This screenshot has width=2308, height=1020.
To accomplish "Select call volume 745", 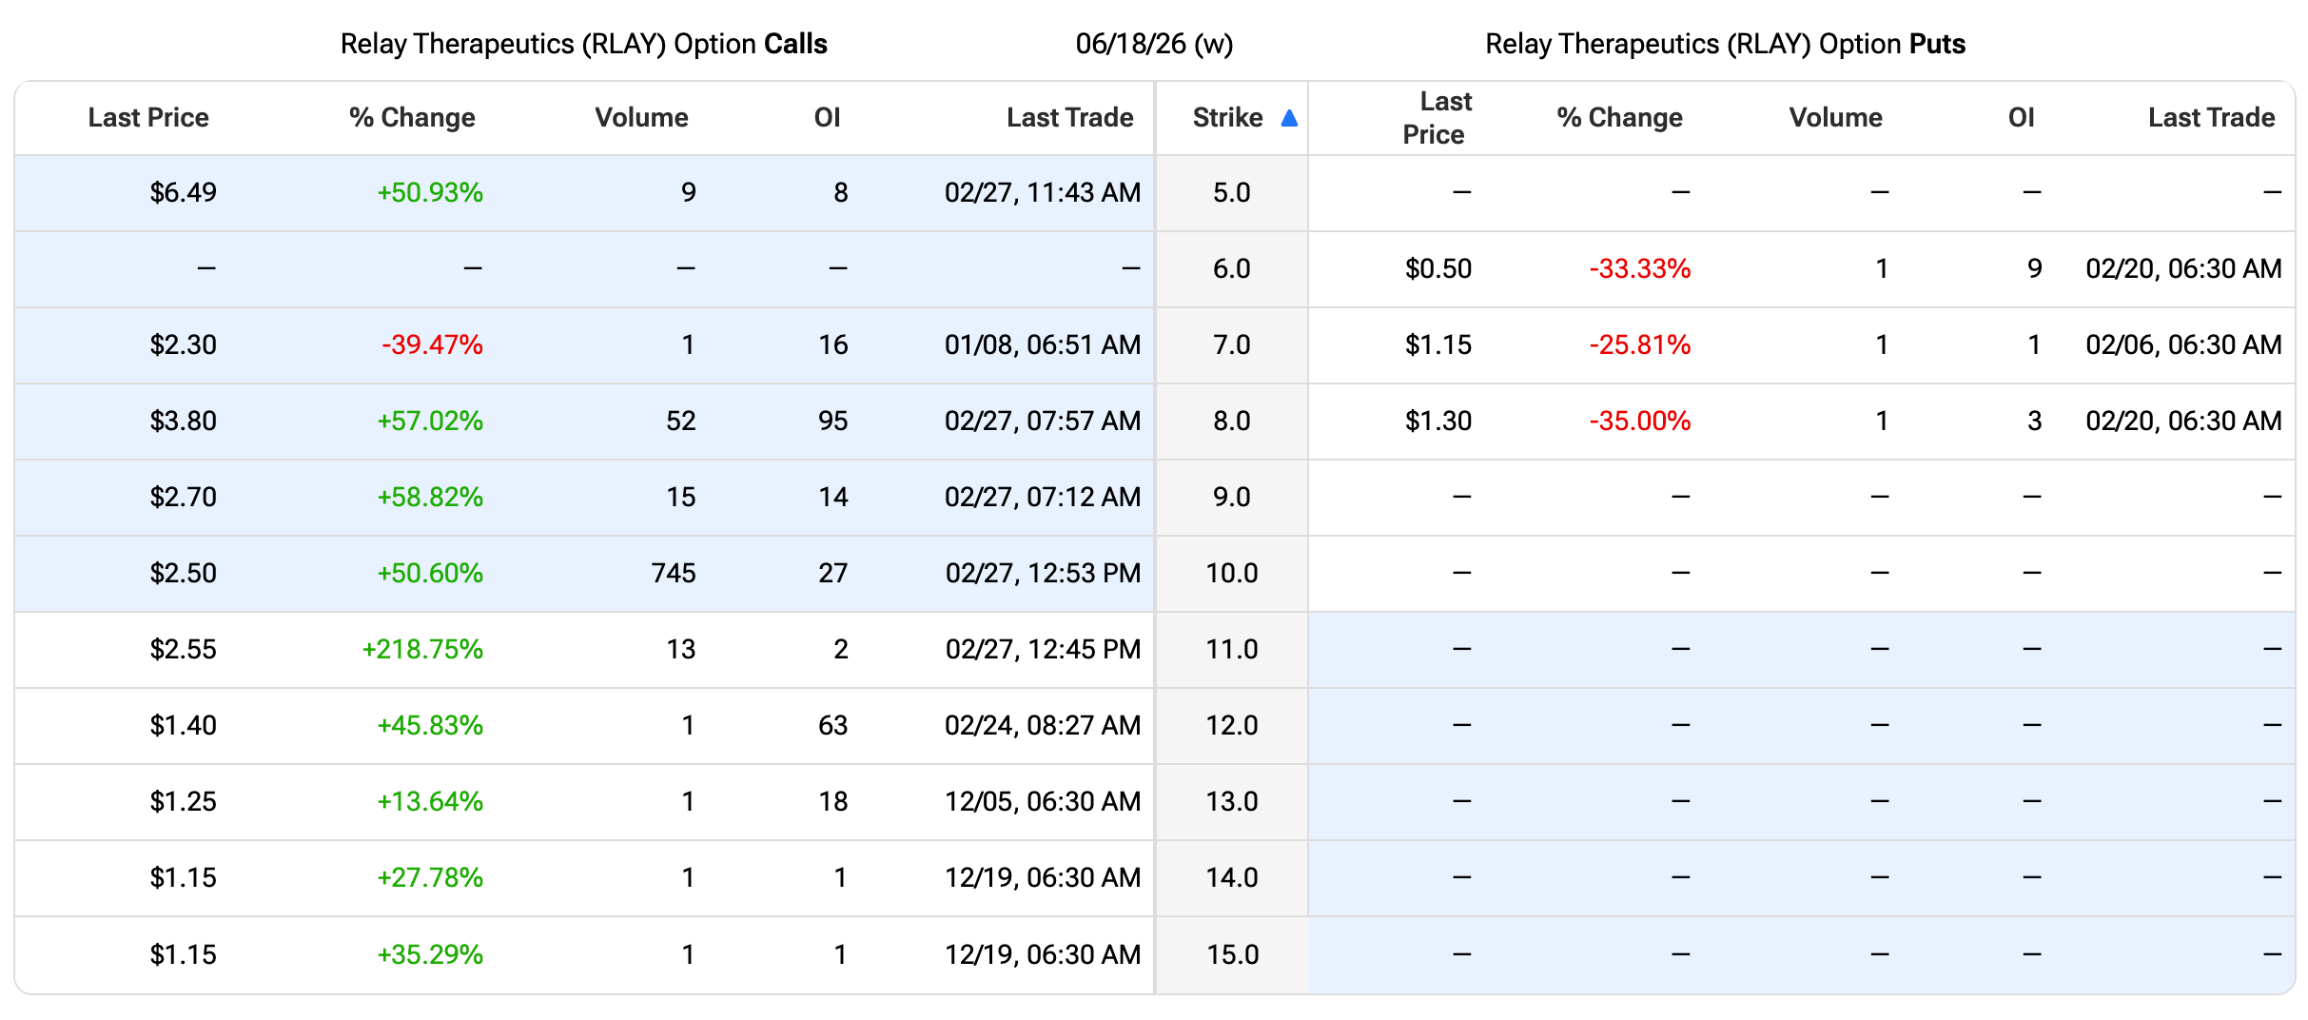I will 674,574.
